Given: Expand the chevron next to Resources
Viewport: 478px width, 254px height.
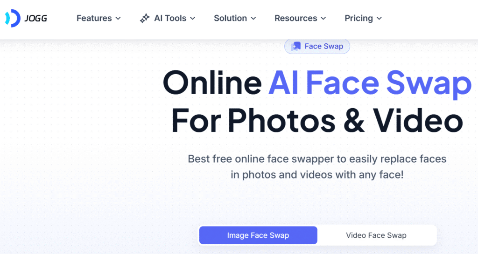Looking at the screenshot, I should [323, 19].
